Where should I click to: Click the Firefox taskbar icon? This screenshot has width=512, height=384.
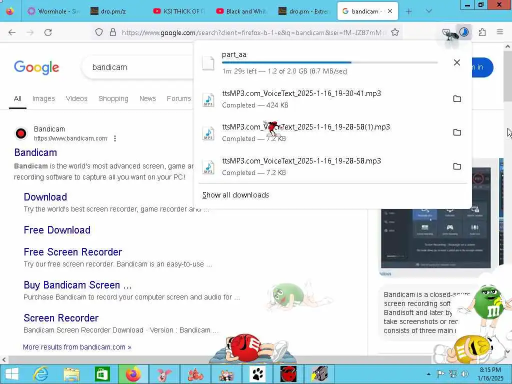[x=133, y=374]
